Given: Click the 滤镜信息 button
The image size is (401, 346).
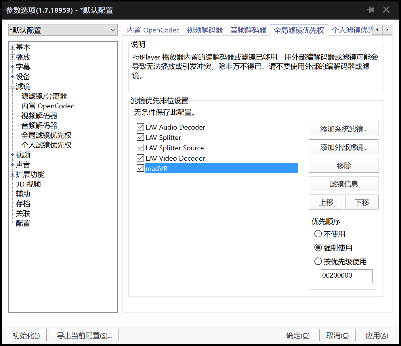Looking at the screenshot, I should tap(343, 184).
